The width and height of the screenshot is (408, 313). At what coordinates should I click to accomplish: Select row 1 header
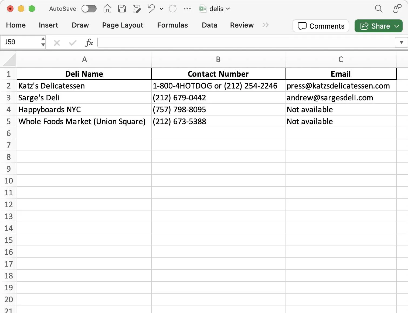(9, 74)
